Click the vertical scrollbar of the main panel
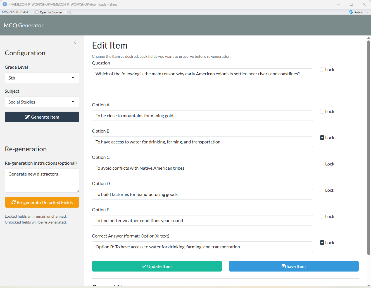 click(x=368, y=148)
